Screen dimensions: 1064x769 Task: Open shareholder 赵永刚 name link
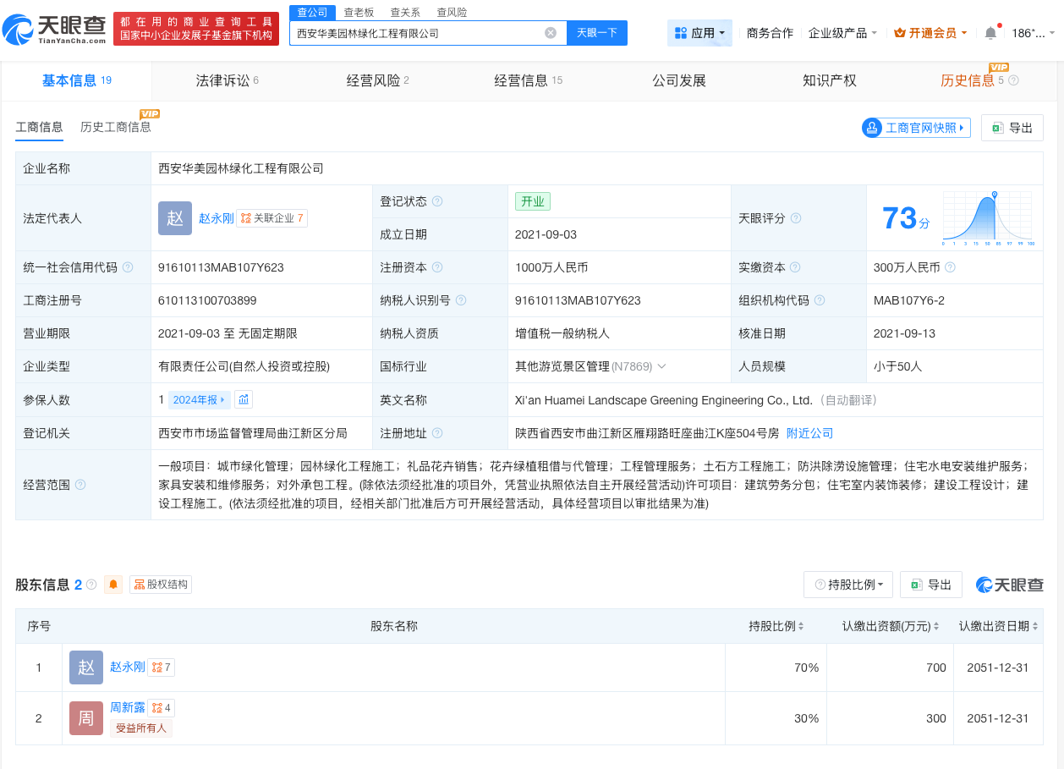coord(127,667)
